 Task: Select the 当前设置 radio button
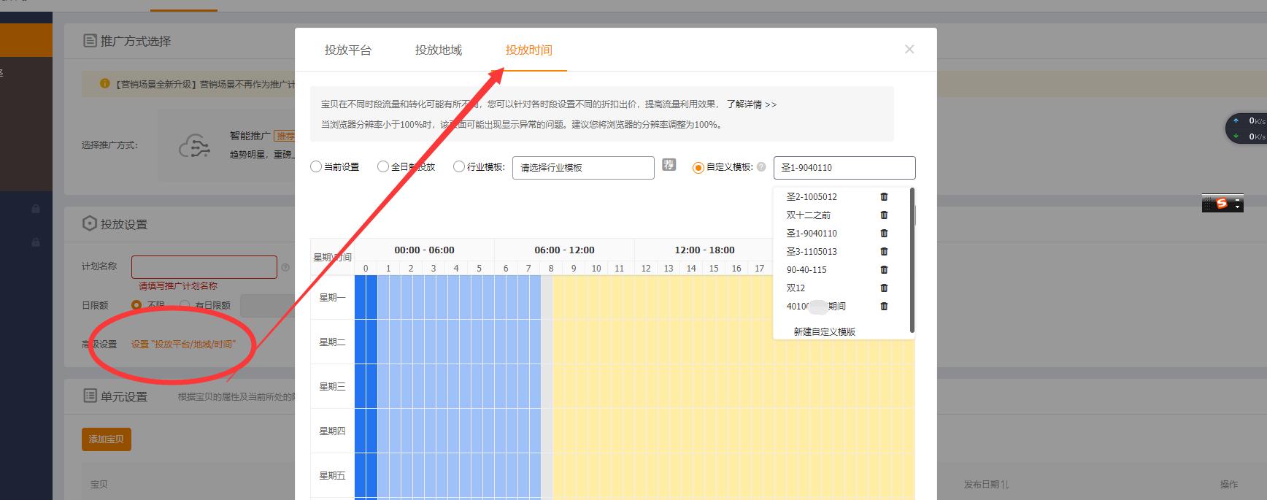tap(316, 167)
